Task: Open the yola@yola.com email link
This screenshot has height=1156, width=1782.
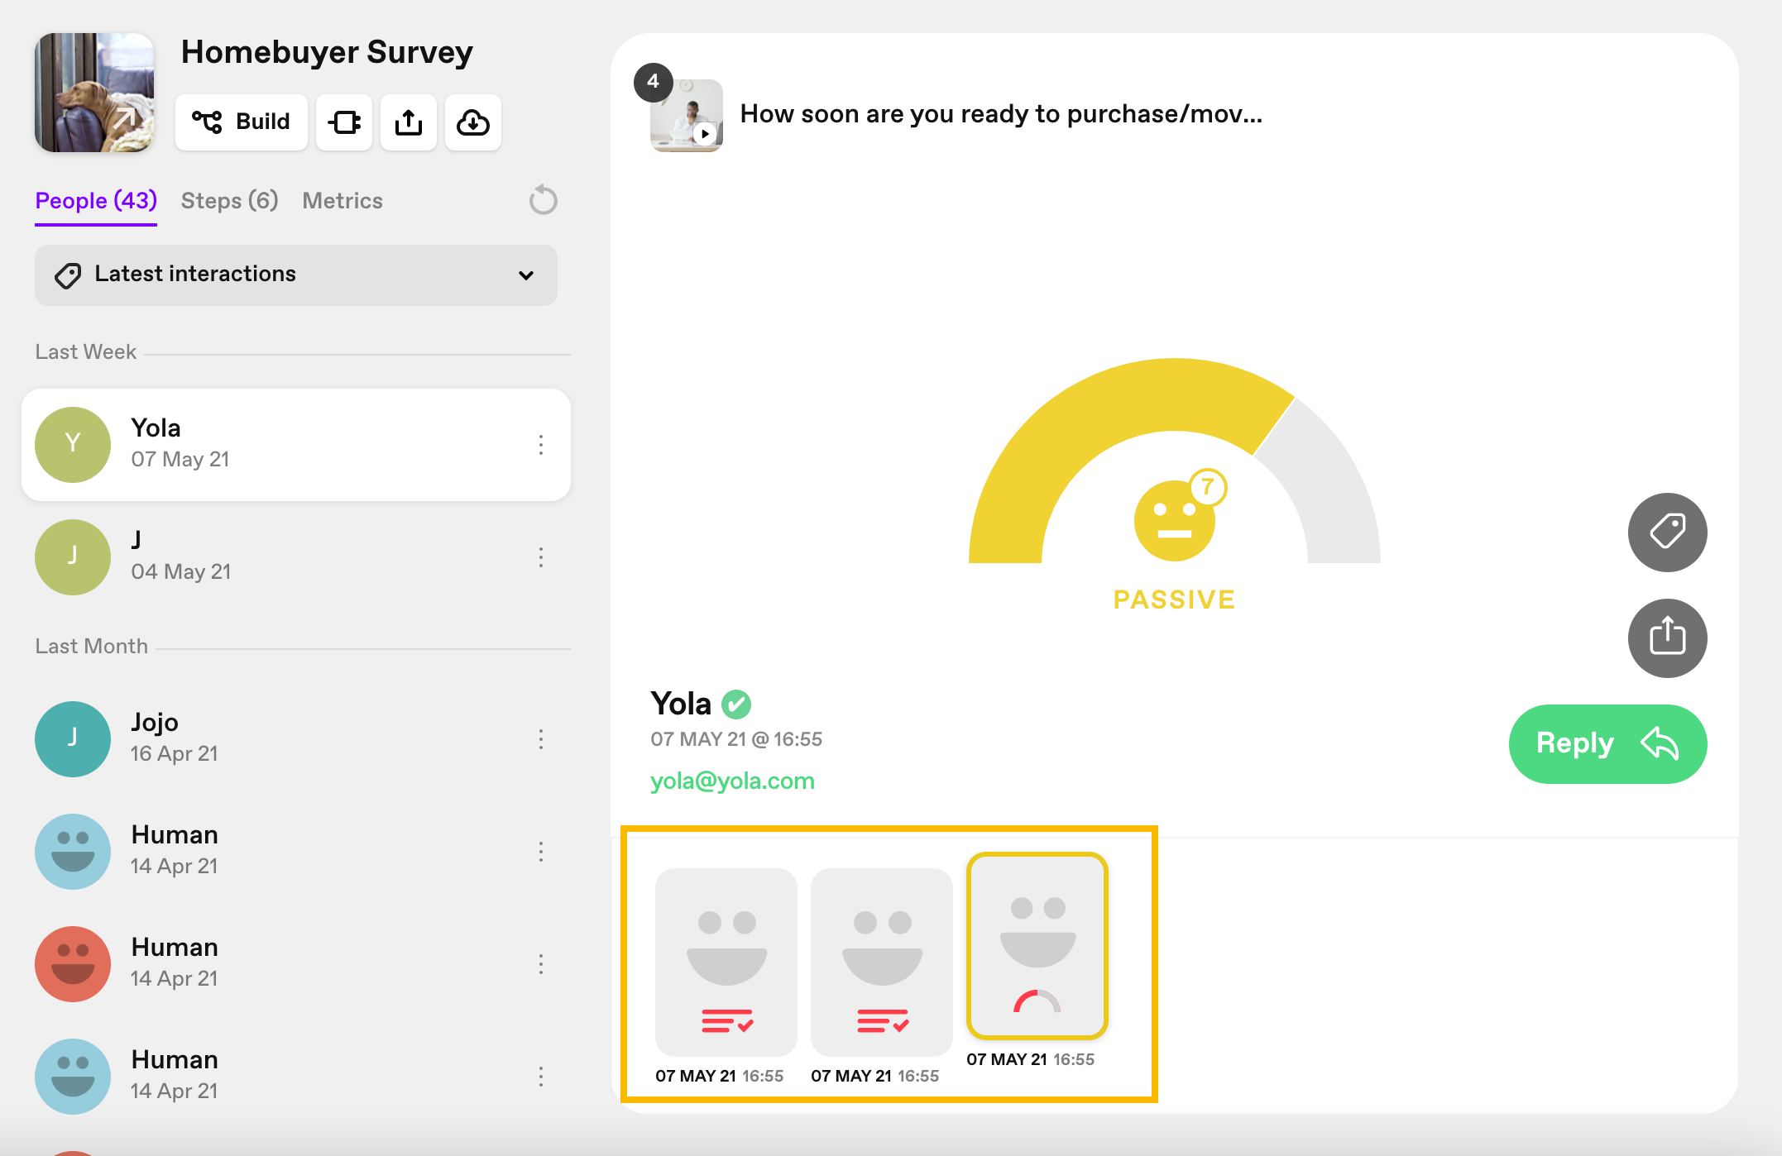Action: [x=732, y=781]
